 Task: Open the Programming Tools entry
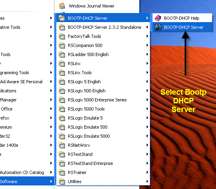pyautogui.click(x=27, y=73)
